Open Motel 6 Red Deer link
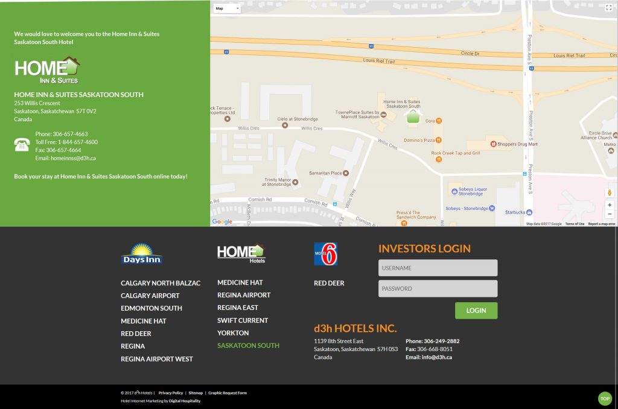 tap(329, 283)
